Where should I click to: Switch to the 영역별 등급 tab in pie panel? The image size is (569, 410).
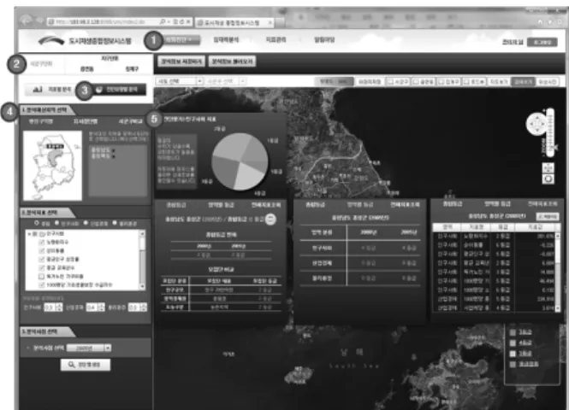pos(221,205)
